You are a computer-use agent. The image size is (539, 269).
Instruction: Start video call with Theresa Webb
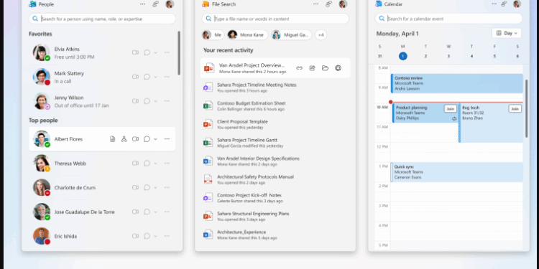click(x=135, y=164)
